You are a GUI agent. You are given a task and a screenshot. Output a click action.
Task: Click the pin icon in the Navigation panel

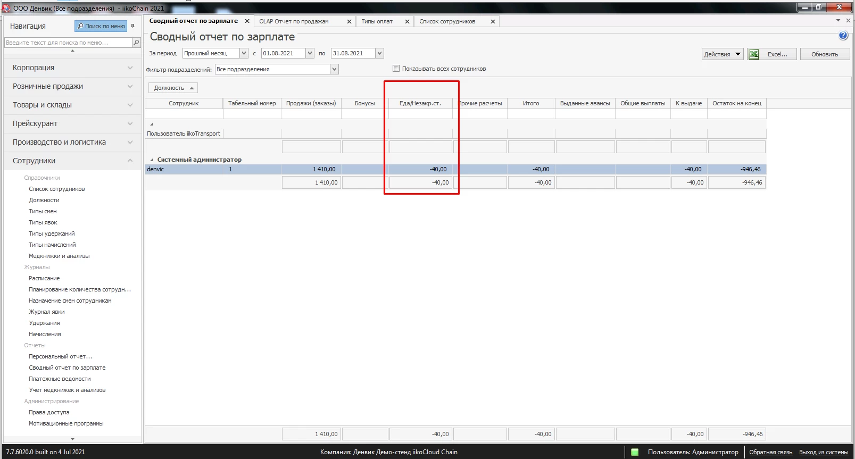coord(133,26)
